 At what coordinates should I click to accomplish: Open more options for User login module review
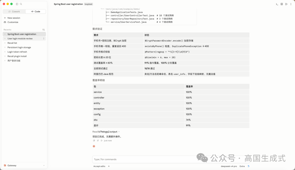click(x=44, y=38)
